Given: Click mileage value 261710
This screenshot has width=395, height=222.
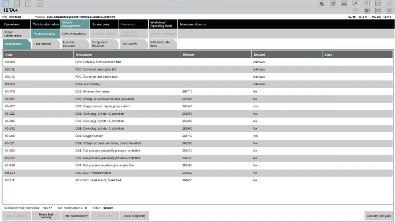Looking at the screenshot, I should [x=187, y=91].
